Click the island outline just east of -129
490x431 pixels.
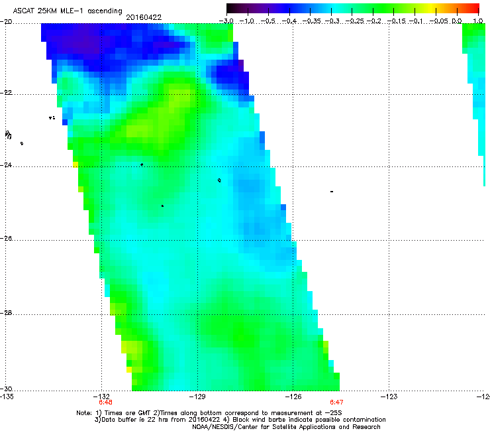coord(219,180)
